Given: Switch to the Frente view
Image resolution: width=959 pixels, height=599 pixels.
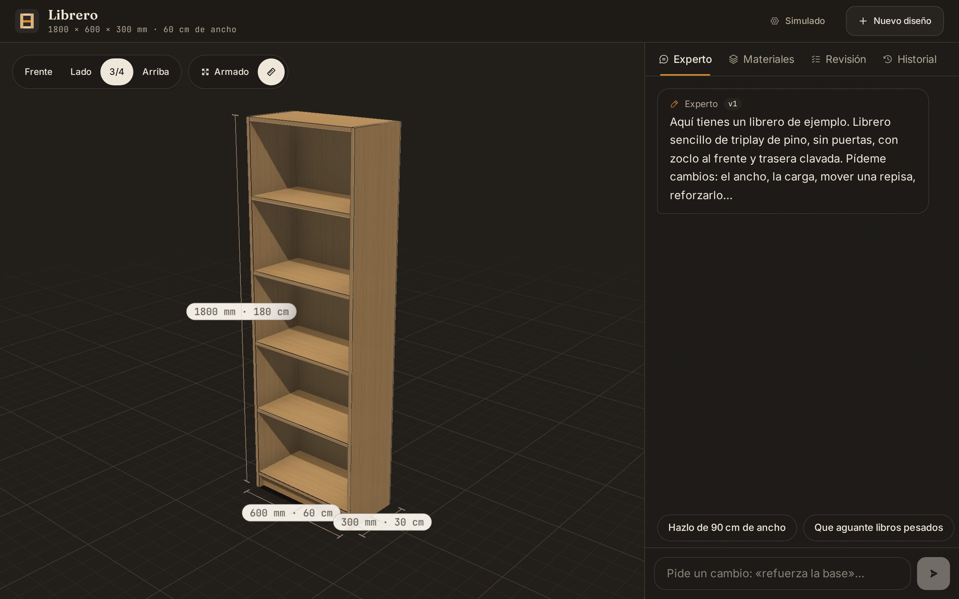Looking at the screenshot, I should pos(39,72).
